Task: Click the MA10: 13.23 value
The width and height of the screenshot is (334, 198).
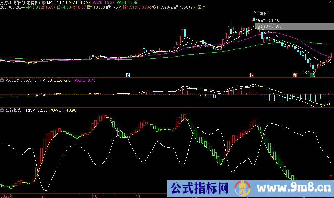Action: (x=79, y=3)
